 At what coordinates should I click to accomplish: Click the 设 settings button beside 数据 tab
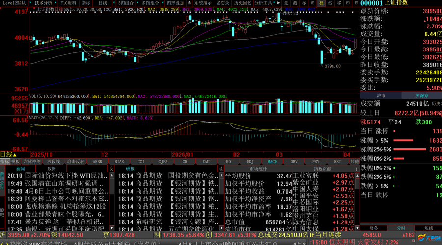(111, 169)
